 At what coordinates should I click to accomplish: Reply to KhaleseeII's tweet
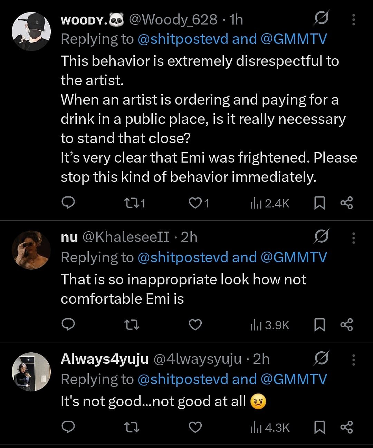tap(68, 325)
